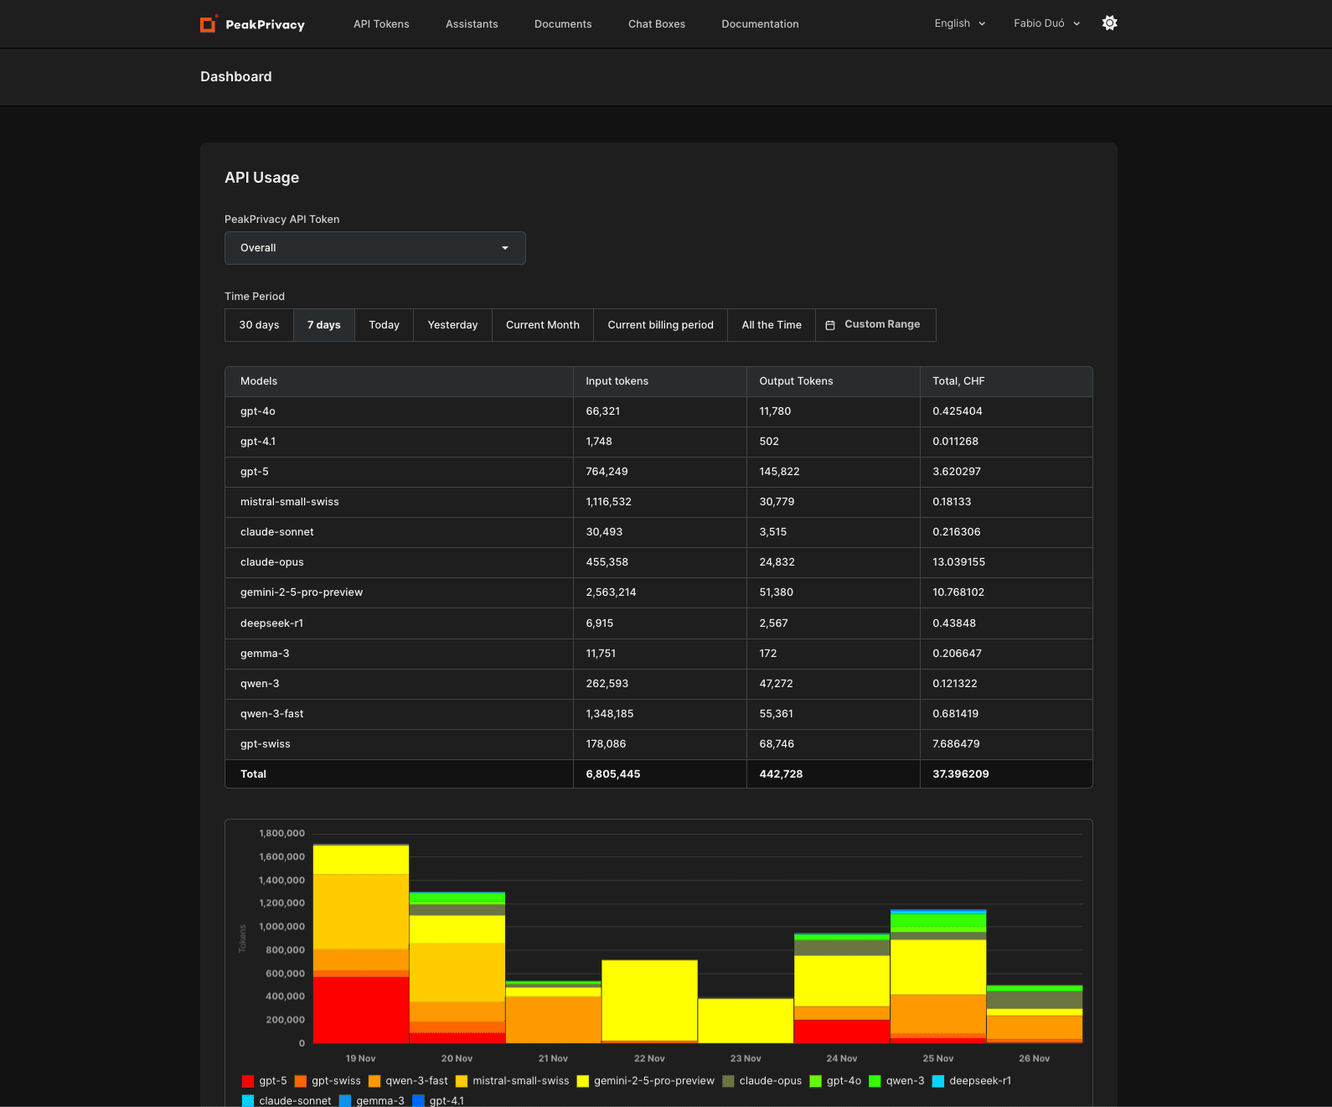Toggle gpt-swiss series in chart legend

tap(328, 1081)
